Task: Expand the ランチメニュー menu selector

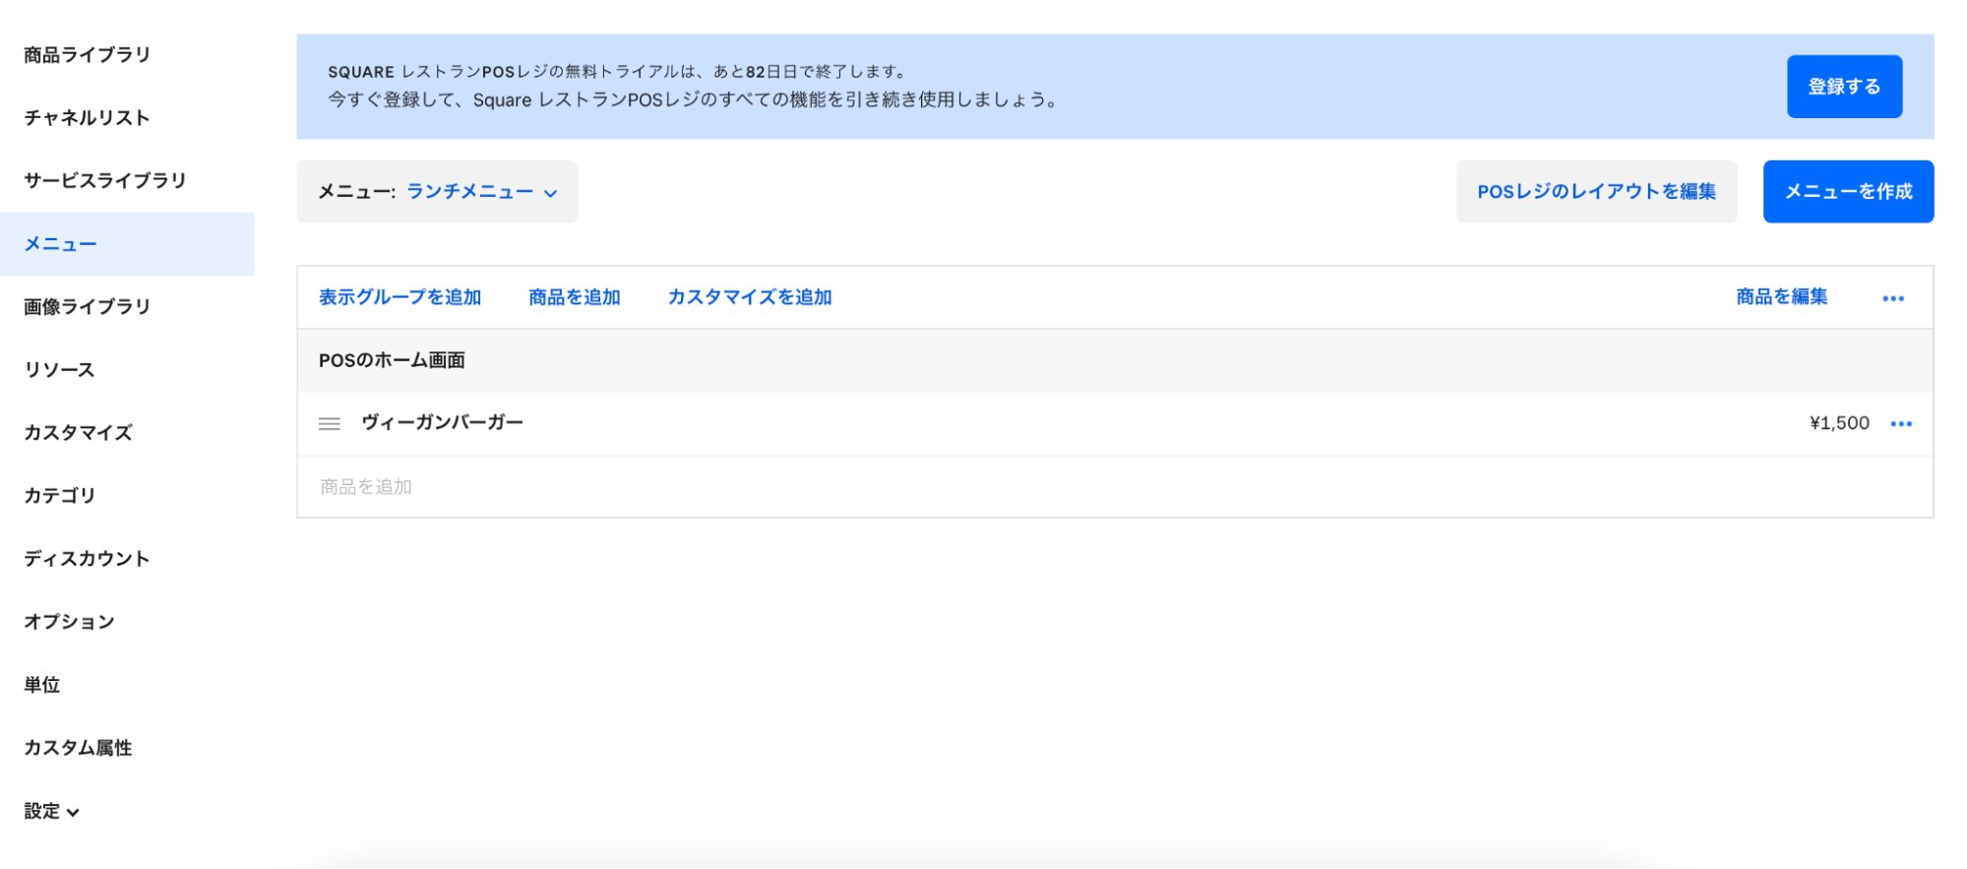Action: [x=437, y=191]
